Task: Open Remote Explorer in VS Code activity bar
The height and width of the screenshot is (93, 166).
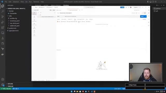Action: (x=3, y=33)
